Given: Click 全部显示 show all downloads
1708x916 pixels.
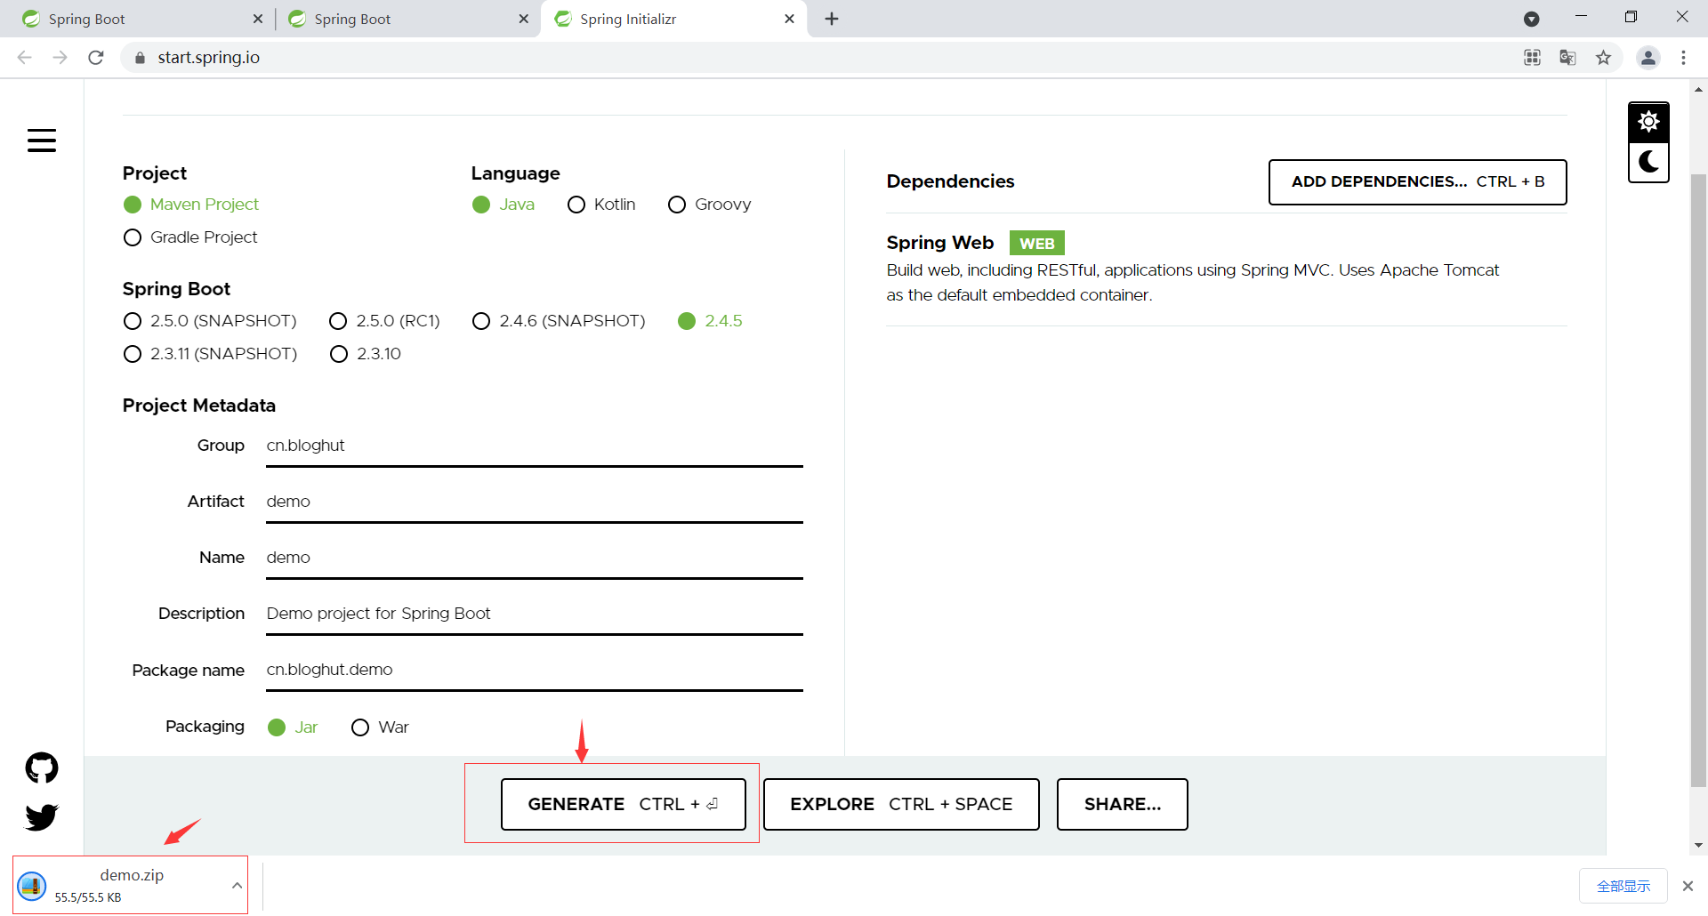Looking at the screenshot, I should pyautogui.click(x=1623, y=886).
